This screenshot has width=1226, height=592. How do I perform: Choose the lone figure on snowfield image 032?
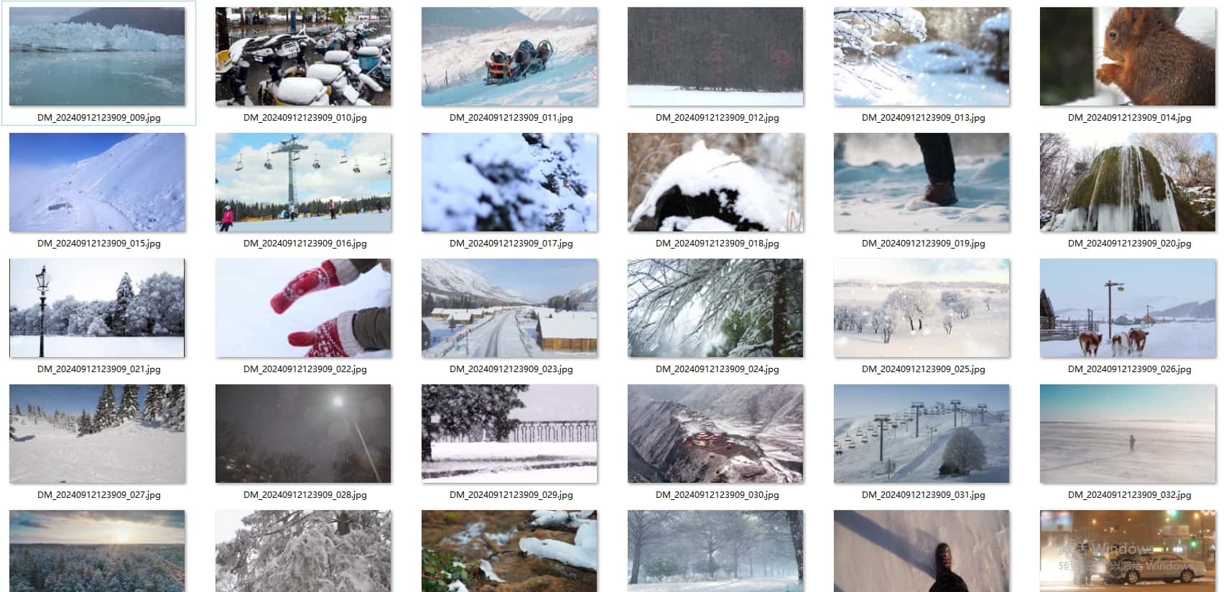point(1128,434)
